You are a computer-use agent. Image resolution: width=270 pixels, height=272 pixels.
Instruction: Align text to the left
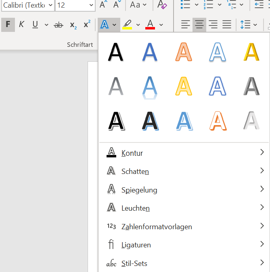(185, 25)
